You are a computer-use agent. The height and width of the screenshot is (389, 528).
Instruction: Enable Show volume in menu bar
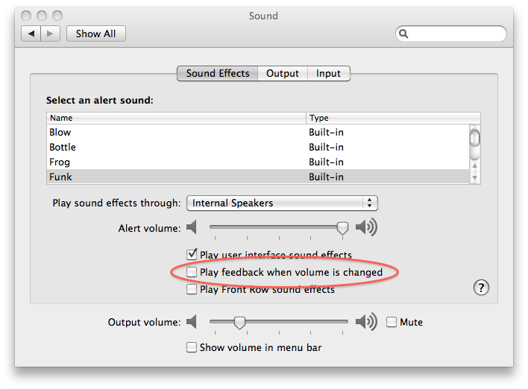pyautogui.click(x=192, y=347)
